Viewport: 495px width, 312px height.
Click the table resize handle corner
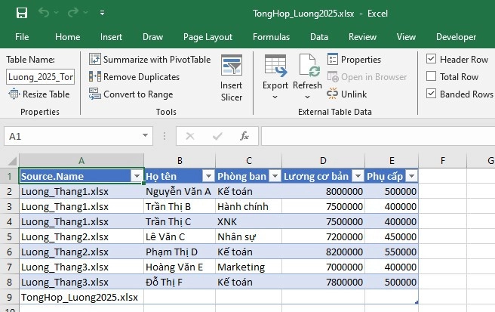[417, 302]
